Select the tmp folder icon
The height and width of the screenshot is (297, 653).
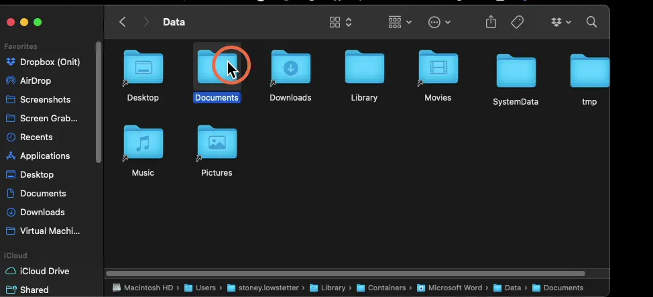pyautogui.click(x=590, y=71)
